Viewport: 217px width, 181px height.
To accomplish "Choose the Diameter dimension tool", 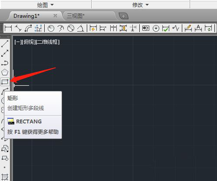I will click(x=71, y=28).
